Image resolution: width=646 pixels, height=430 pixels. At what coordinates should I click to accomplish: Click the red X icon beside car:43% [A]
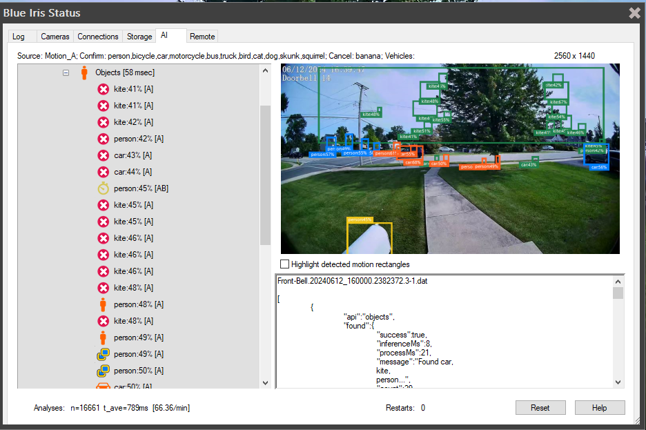[104, 155]
